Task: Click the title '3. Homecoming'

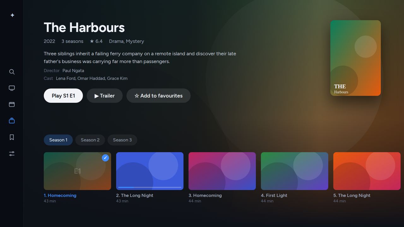Action: (205, 195)
